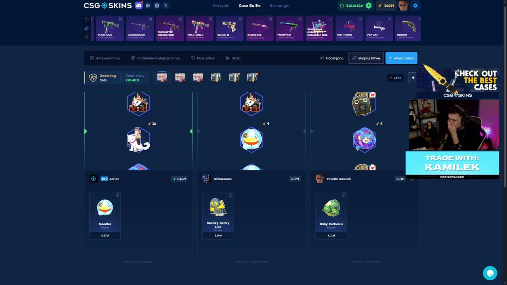The height and width of the screenshot is (285, 507).
Task: Click shield icon on Baby Cerberus card
Action: (x=343, y=195)
